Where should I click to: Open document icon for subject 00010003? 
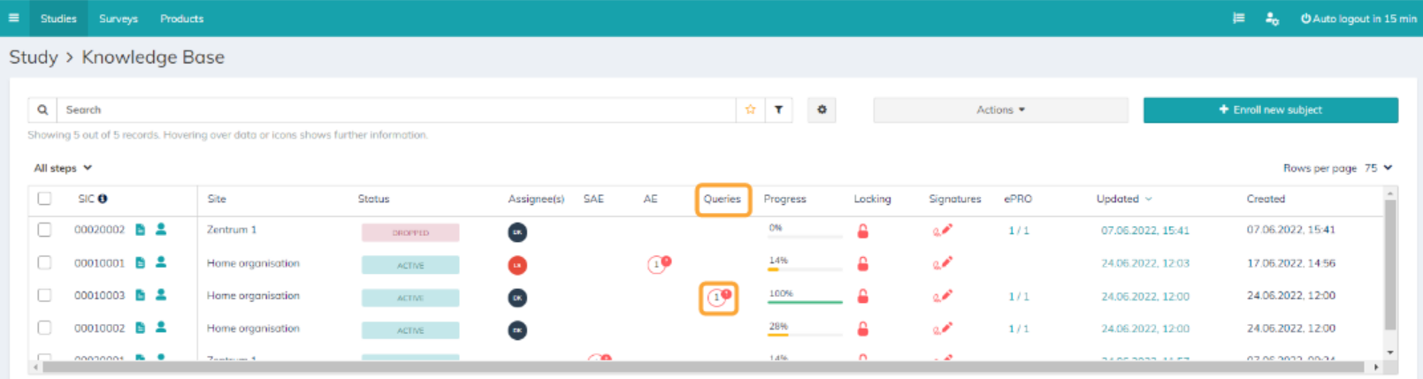click(140, 295)
